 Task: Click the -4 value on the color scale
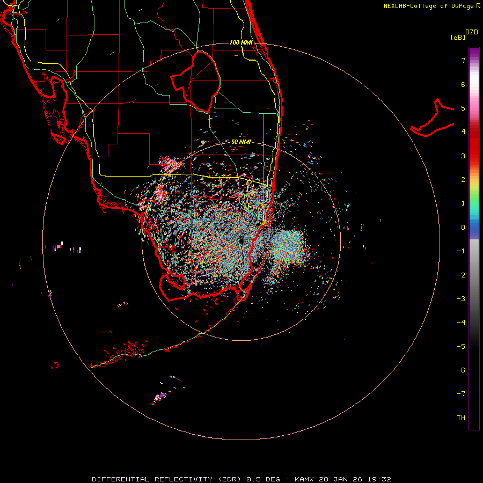461,322
